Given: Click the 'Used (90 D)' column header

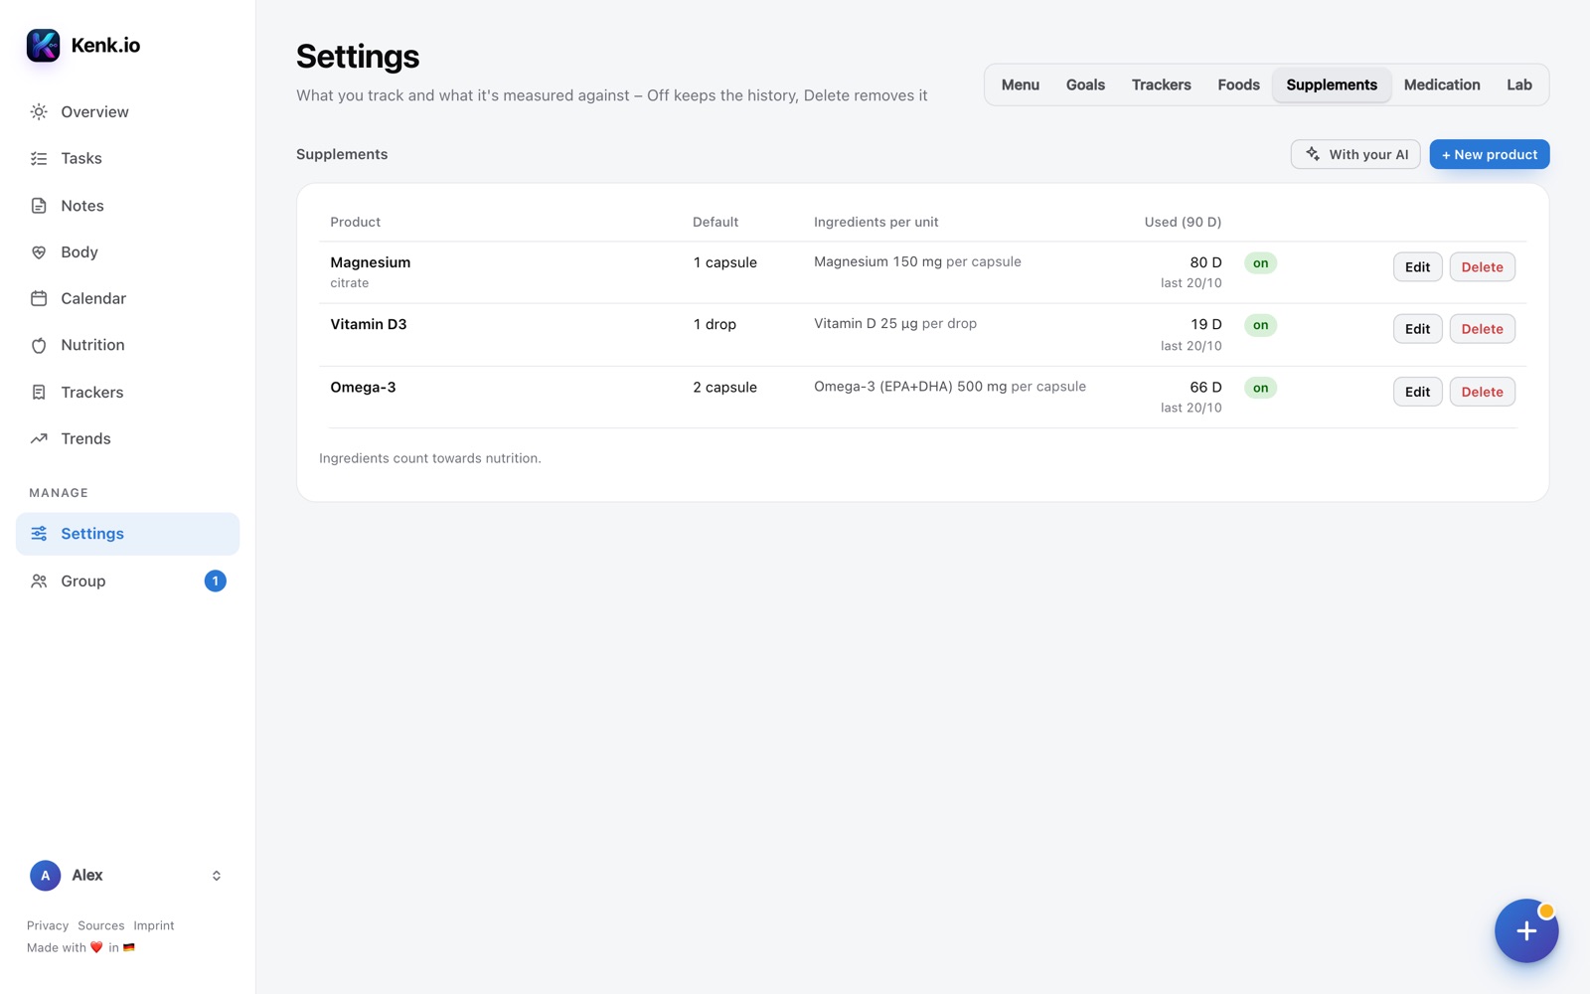Looking at the screenshot, I should [x=1183, y=222].
